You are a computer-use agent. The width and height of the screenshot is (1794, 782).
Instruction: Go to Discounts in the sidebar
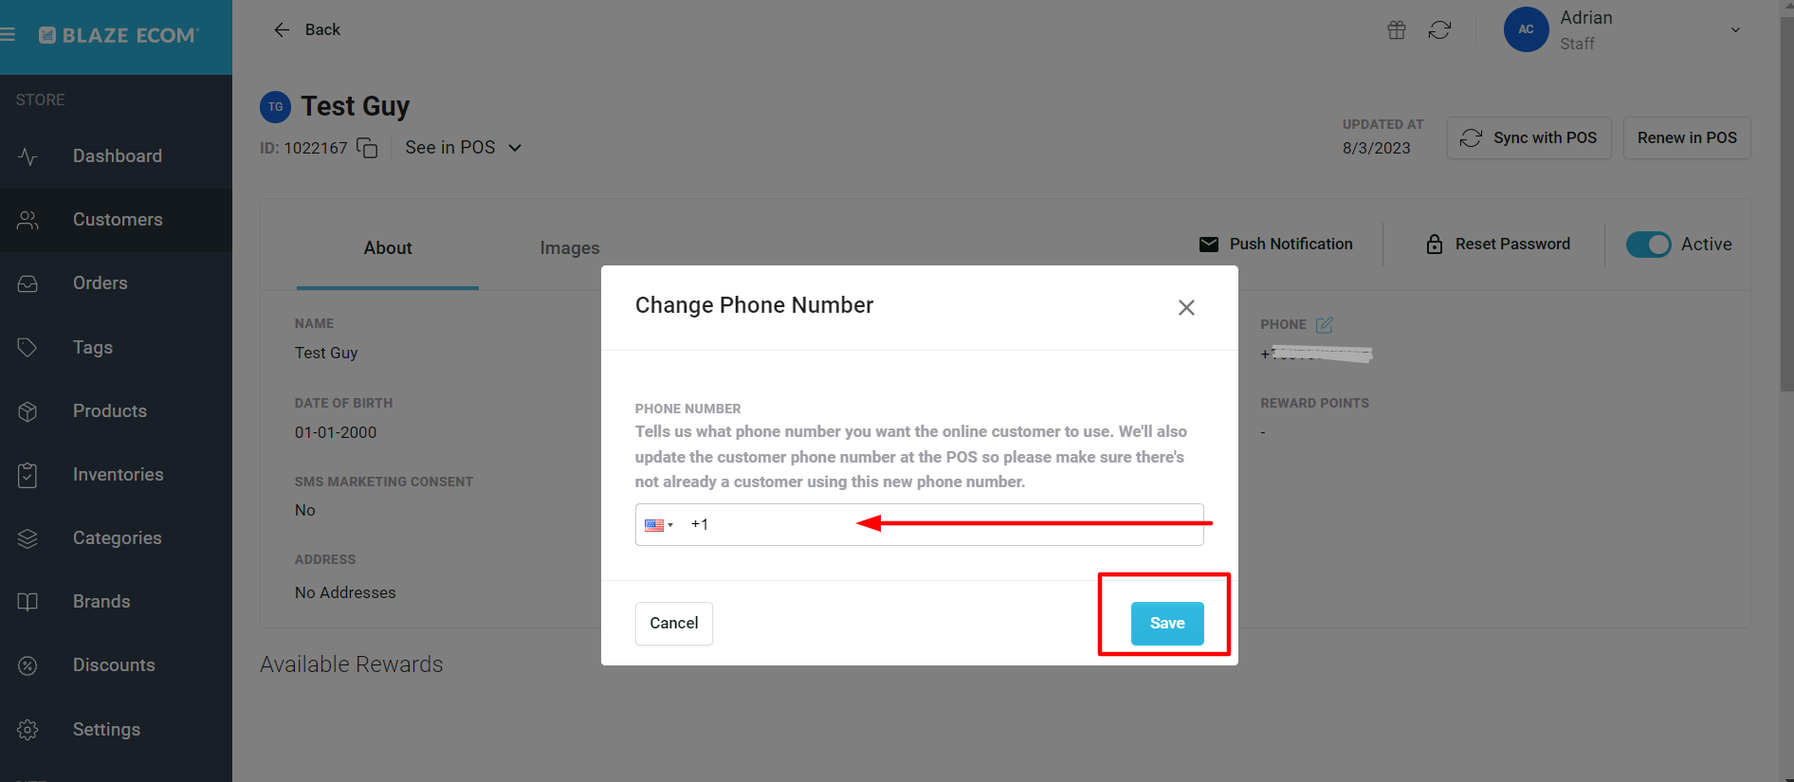[x=116, y=665]
